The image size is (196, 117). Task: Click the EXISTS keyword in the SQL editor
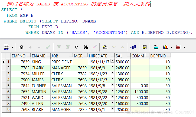28,21
